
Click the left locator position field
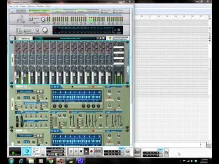112,151
